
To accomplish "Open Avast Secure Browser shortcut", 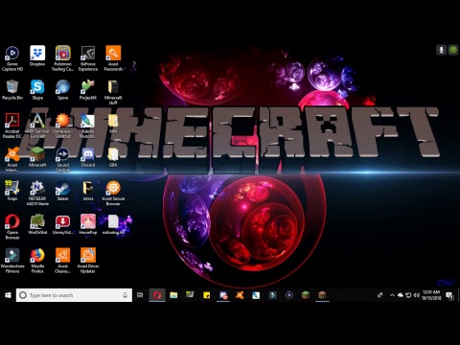I will [113, 193].
